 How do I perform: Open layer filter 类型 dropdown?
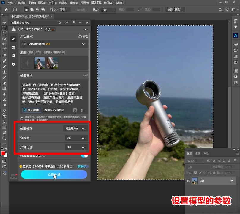[x=195, y=161]
